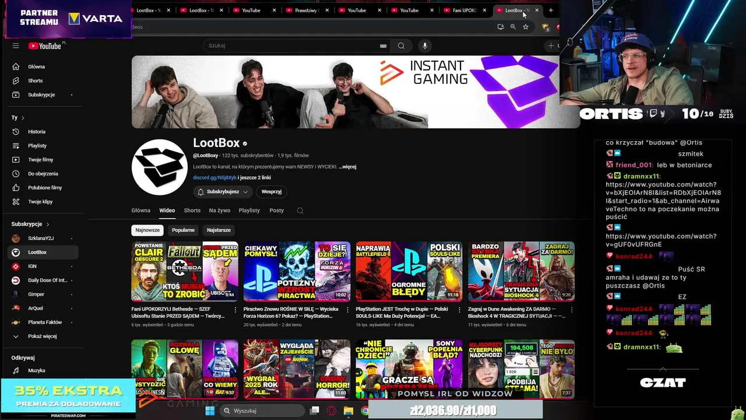
Task: Search within LootBox channel using magnifier icon
Action: point(300,211)
